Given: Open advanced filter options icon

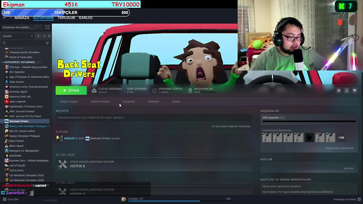Looking at the screenshot, I should click(x=47, y=43).
